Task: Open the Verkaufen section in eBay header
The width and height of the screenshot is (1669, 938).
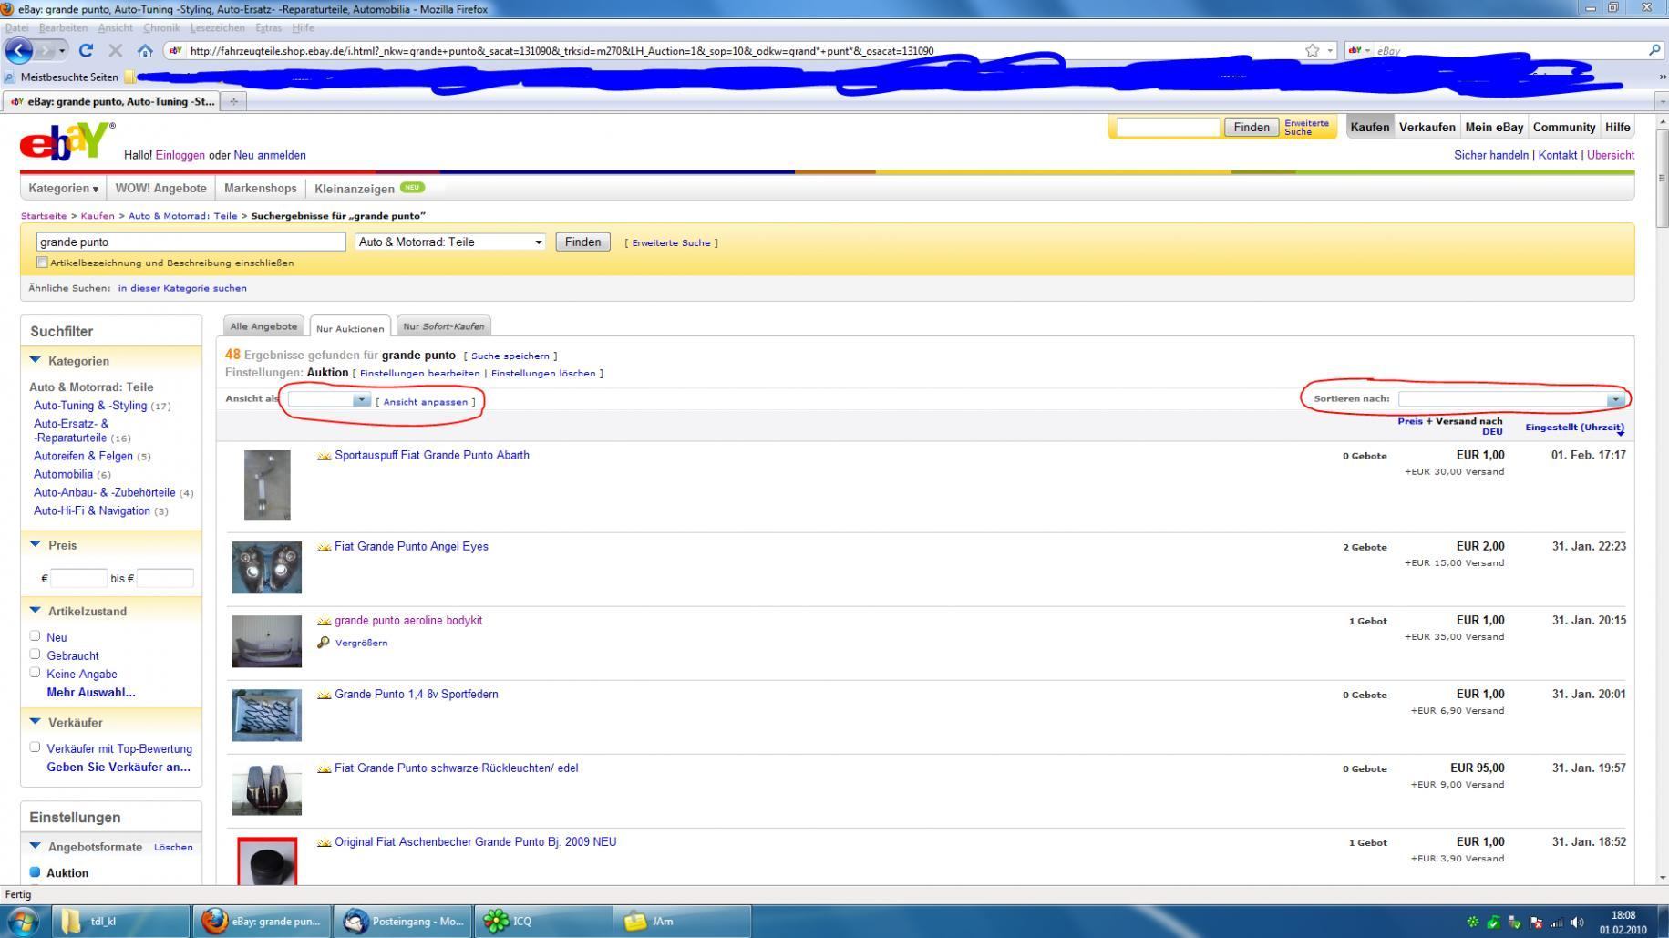Action: click(x=1427, y=127)
